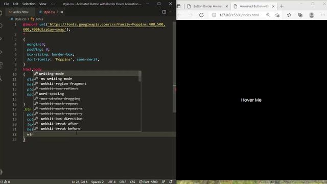Maximize the VS Code window

tap(159, 4)
